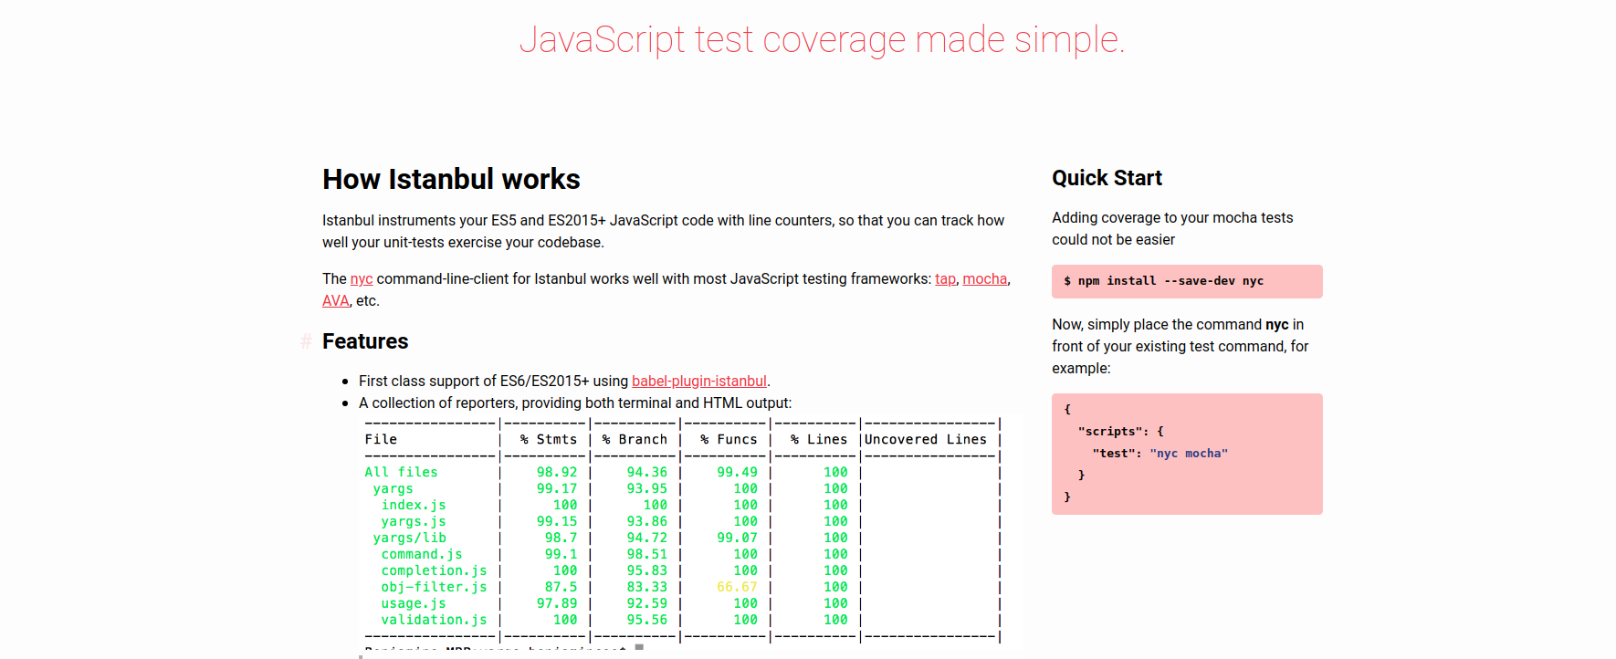Image resolution: width=1616 pixels, height=659 pixels.
Task: Click the 'Quick Start' heading
Action: point(1107,178)
